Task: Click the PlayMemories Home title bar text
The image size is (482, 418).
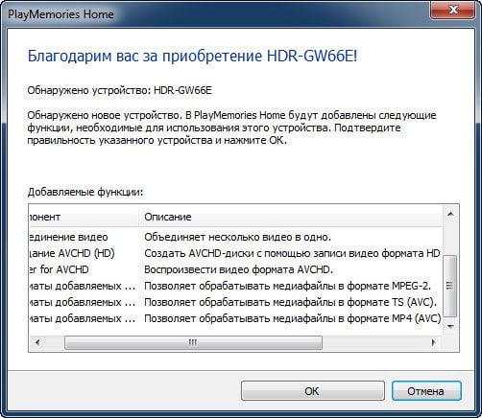Action: point(60,14)
